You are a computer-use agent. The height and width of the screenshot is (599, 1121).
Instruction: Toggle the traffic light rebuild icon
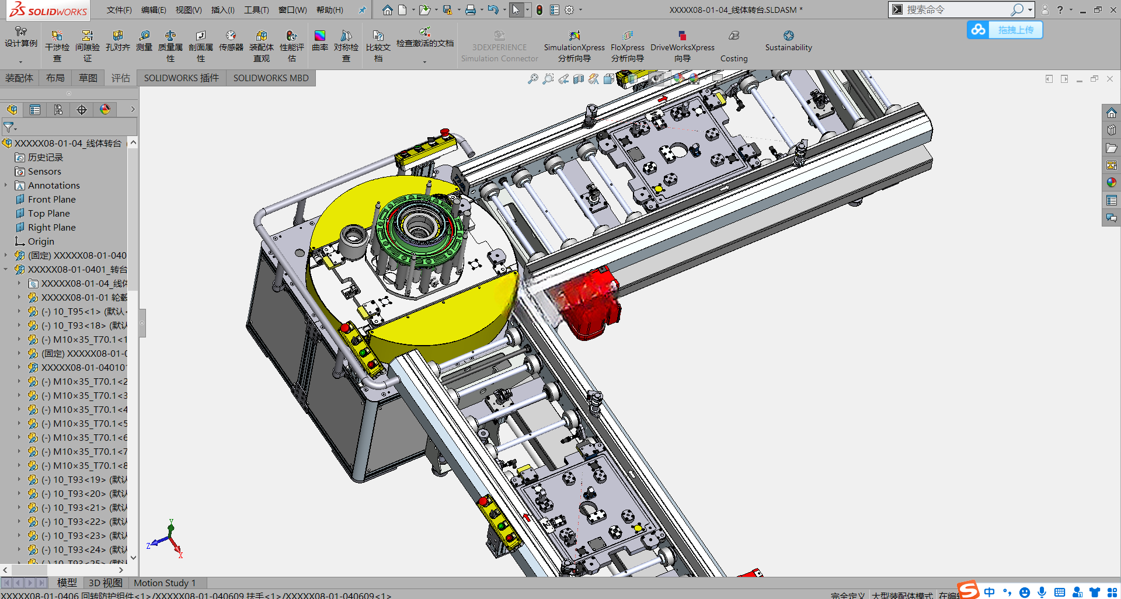539,10
